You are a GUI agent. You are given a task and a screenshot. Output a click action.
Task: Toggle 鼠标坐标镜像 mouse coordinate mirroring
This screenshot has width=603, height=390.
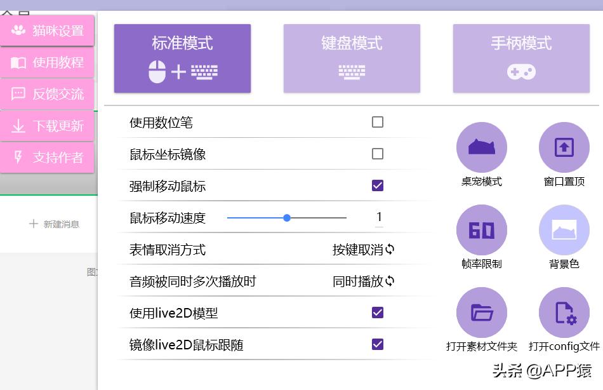(x=378, y=153)
